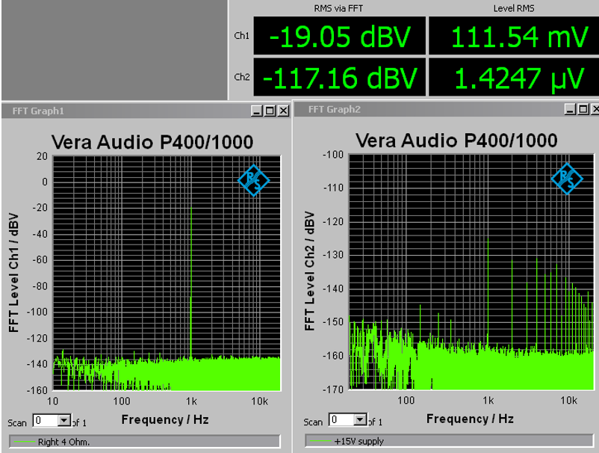The width and height of the screenshot is (599, 453).
Task: Click the Ch1 row label
Action: [241, 36]
